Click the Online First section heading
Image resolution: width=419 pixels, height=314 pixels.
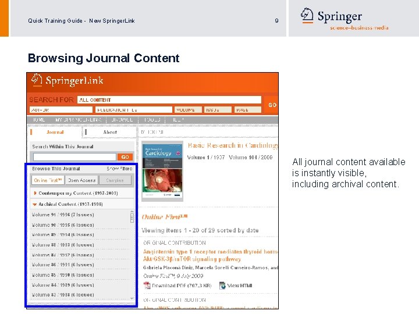(165, 217)
